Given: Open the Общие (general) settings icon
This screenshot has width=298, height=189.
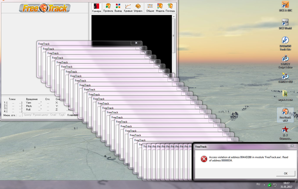Looking at the screenshot, I should click(x=150, y=7).
